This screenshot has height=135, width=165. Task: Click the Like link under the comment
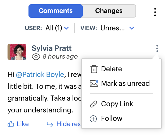point(23,124)
